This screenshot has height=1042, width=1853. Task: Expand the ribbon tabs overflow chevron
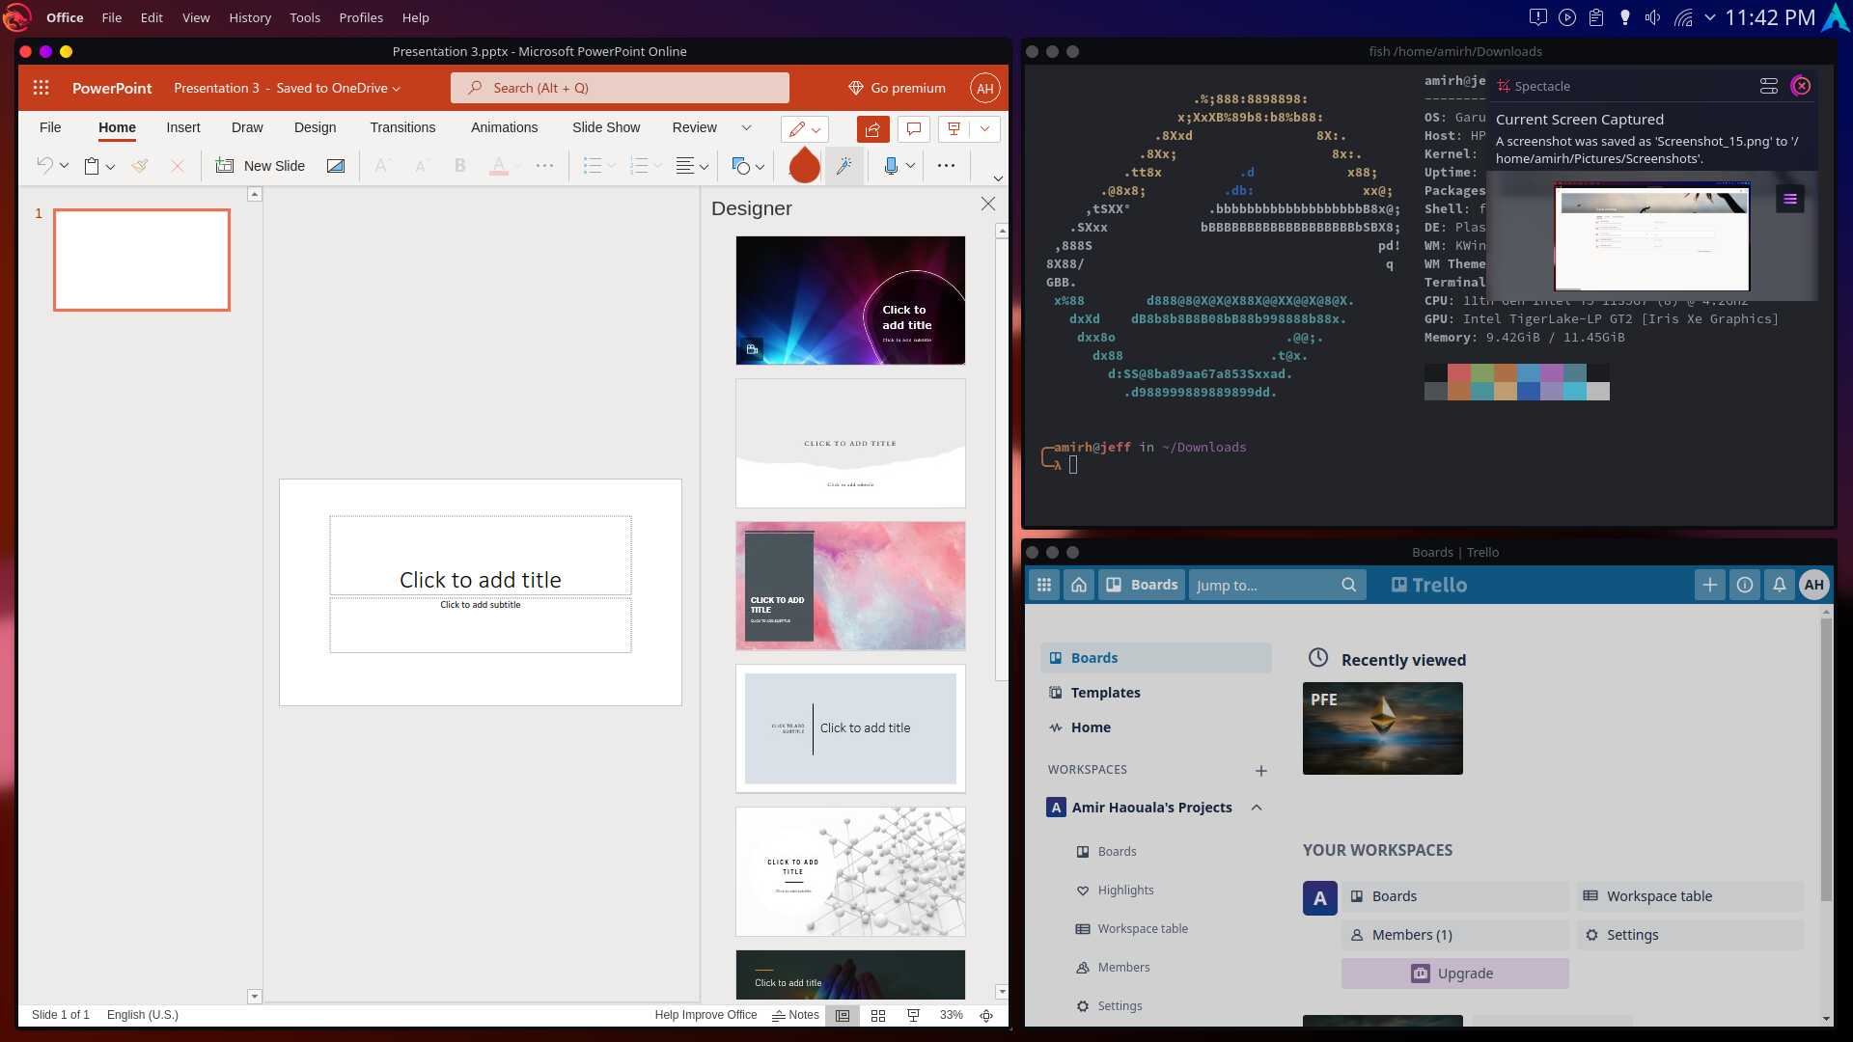[x=746, y=127]
